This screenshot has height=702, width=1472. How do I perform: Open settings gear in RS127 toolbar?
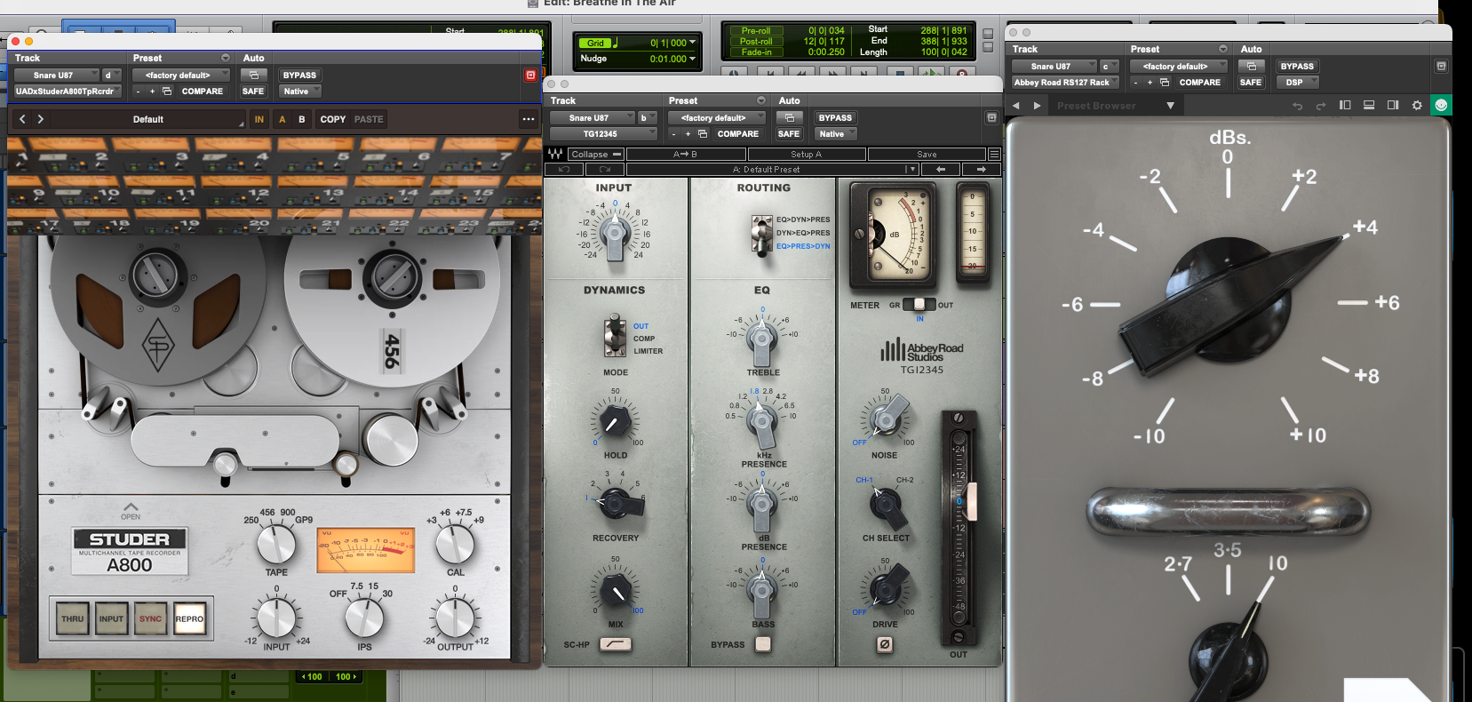[1417, 105]
